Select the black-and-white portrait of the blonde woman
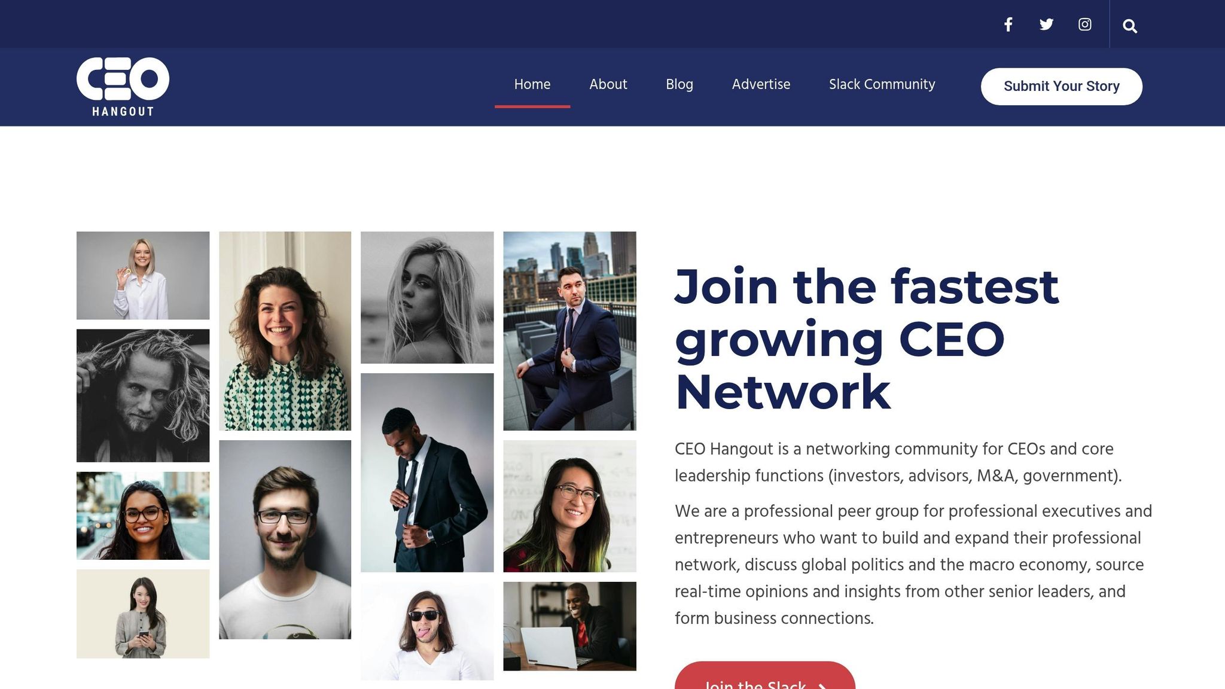Image resolution: width=1225 pixels, height=689 pixels. (x=427, y=298)
